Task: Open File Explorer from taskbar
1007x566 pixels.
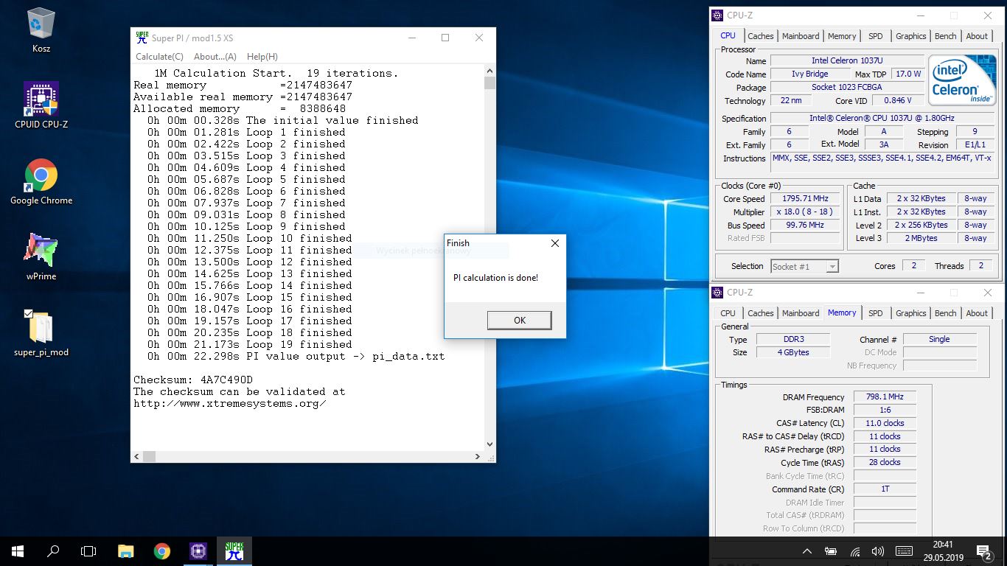Action: point(126,551)
